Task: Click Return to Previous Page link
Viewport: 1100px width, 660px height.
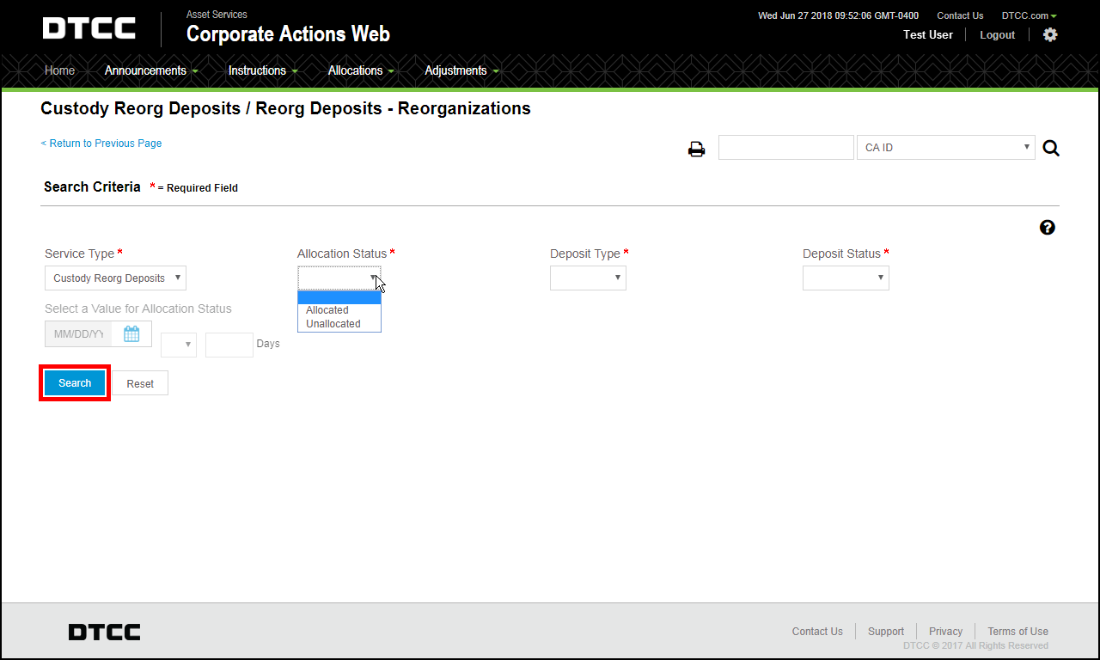Action: click(101, 143)
